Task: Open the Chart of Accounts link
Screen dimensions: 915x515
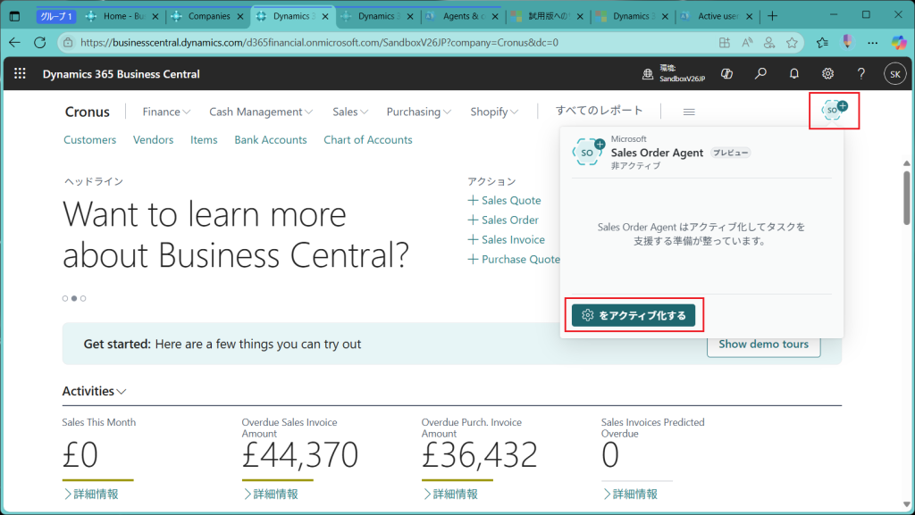Action: 368,140
